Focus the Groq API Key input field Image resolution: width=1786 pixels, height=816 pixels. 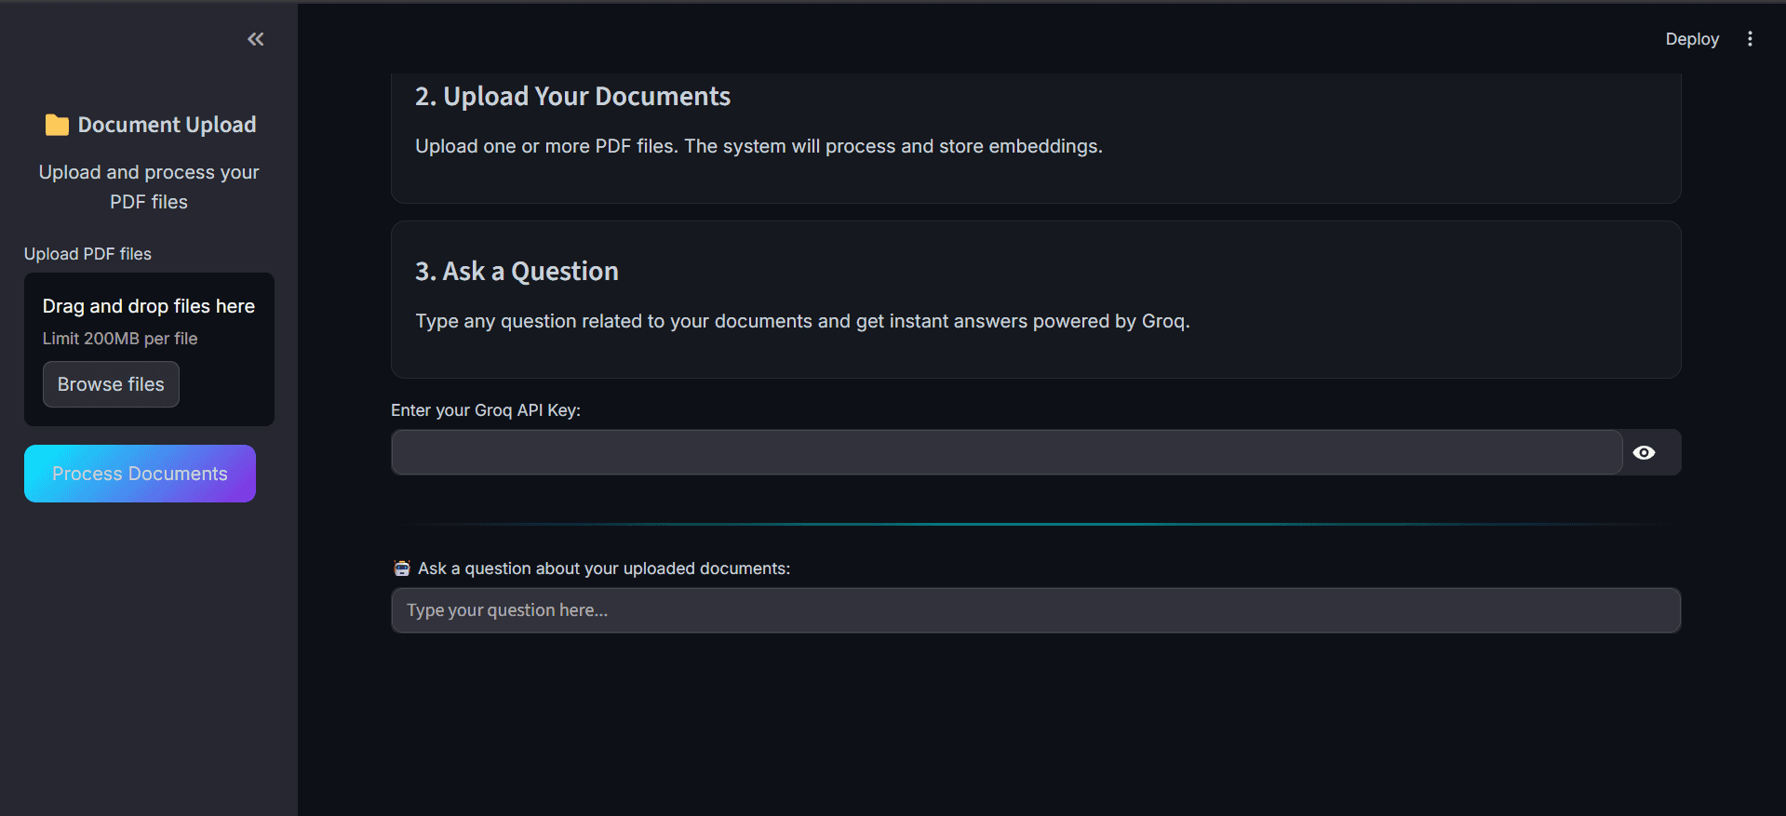[1005, 452]
